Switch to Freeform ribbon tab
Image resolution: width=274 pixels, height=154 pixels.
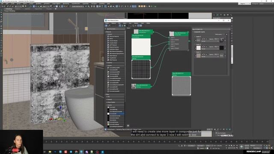[18, 9]
